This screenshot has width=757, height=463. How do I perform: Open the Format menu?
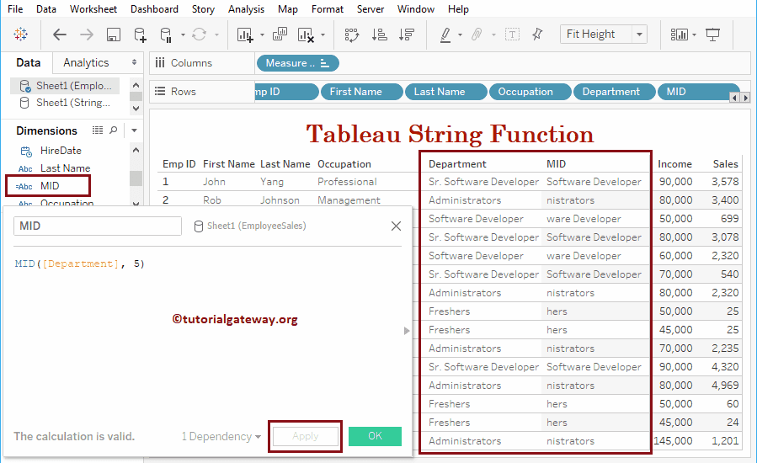pyautogui.click(x=328, y=9)
